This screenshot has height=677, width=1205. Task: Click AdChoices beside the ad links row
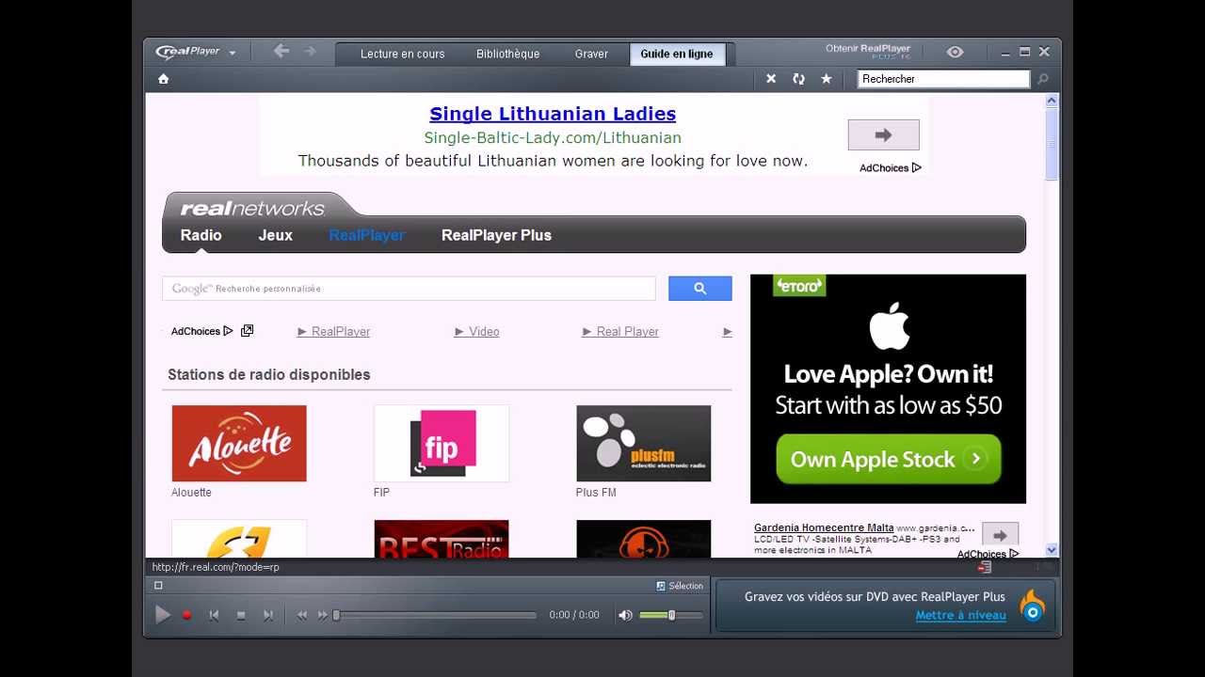click(x=201, y=331)
